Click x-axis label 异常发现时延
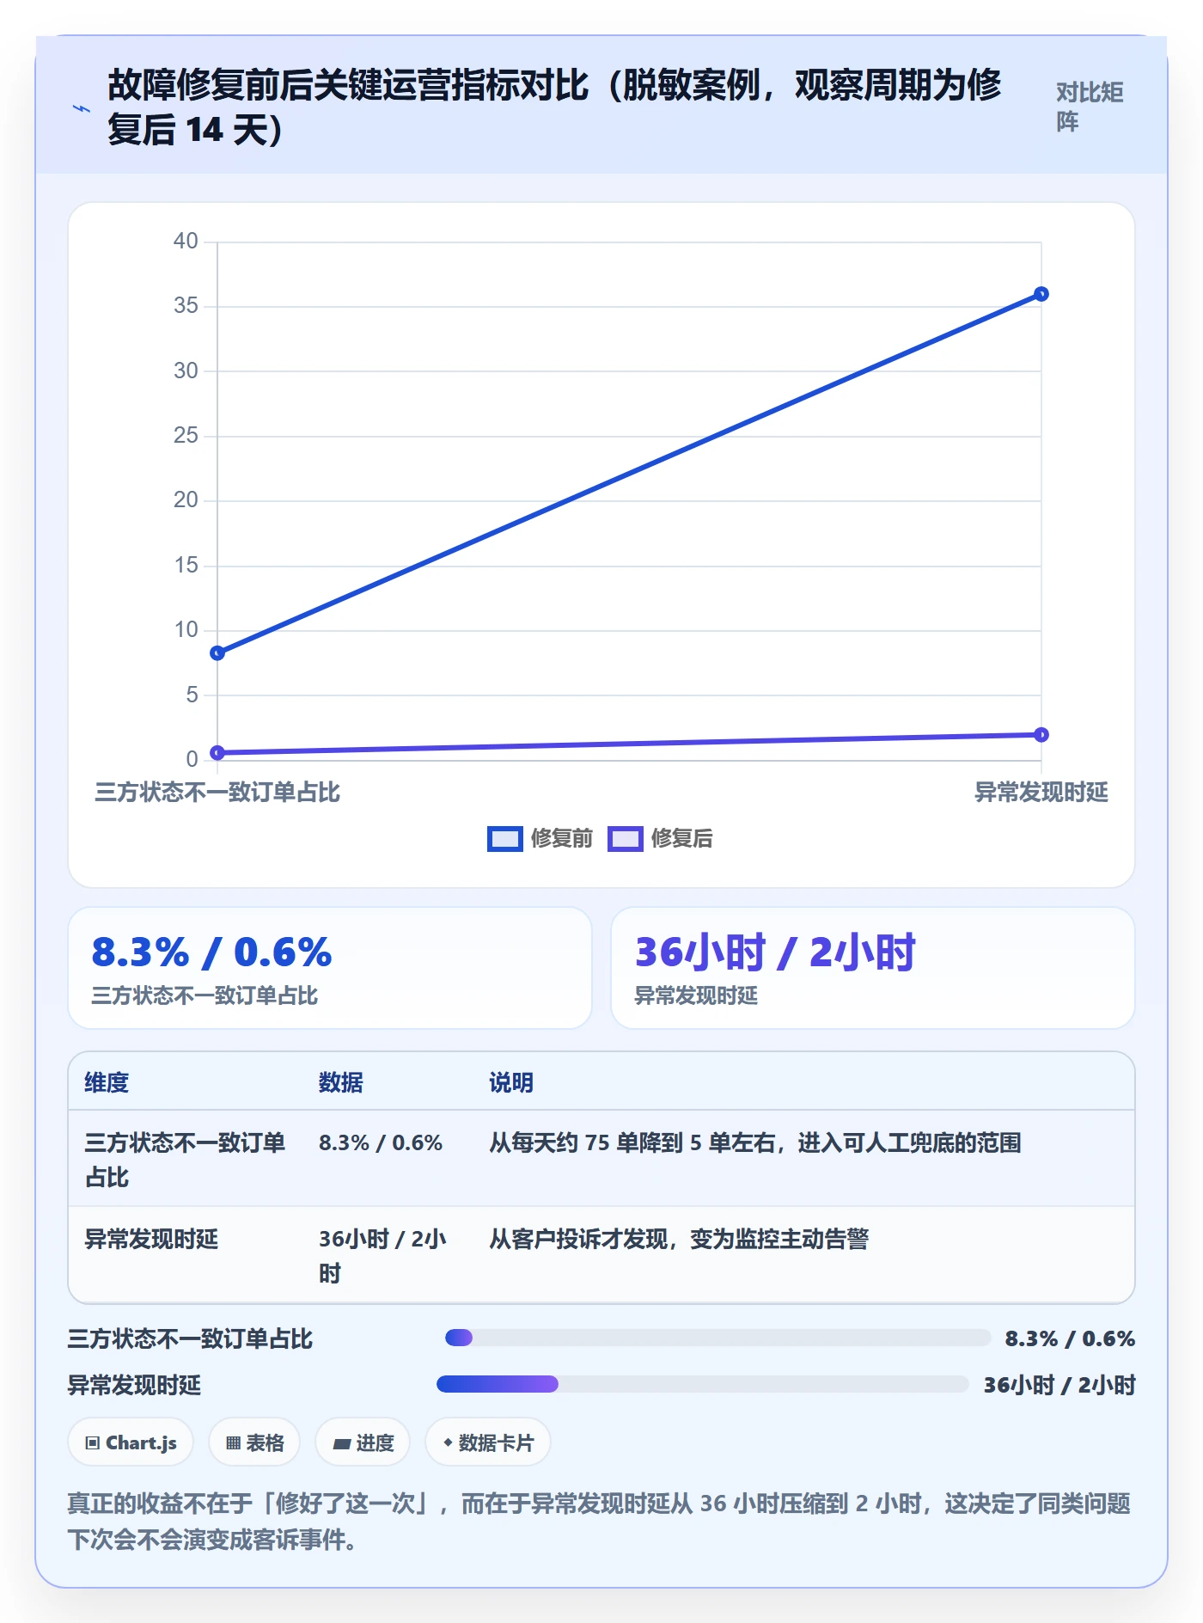The height and width of the screenshot is (1623, 1203). point(1041,792)
